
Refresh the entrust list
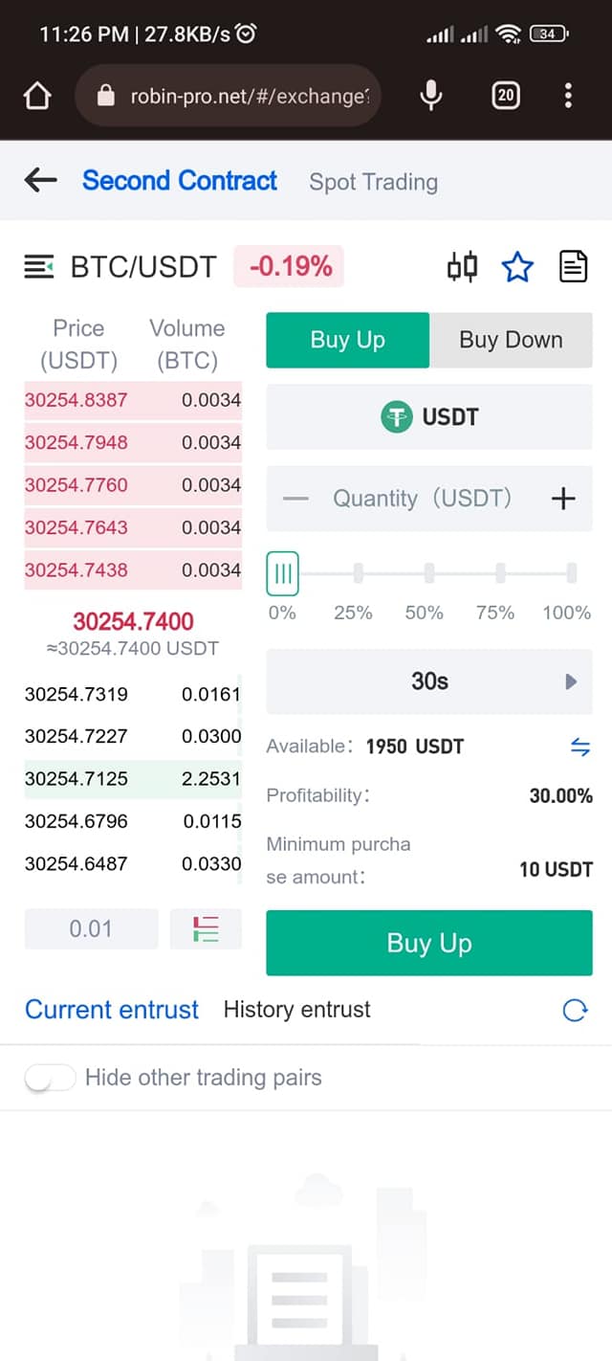(x=575, y=1010)
